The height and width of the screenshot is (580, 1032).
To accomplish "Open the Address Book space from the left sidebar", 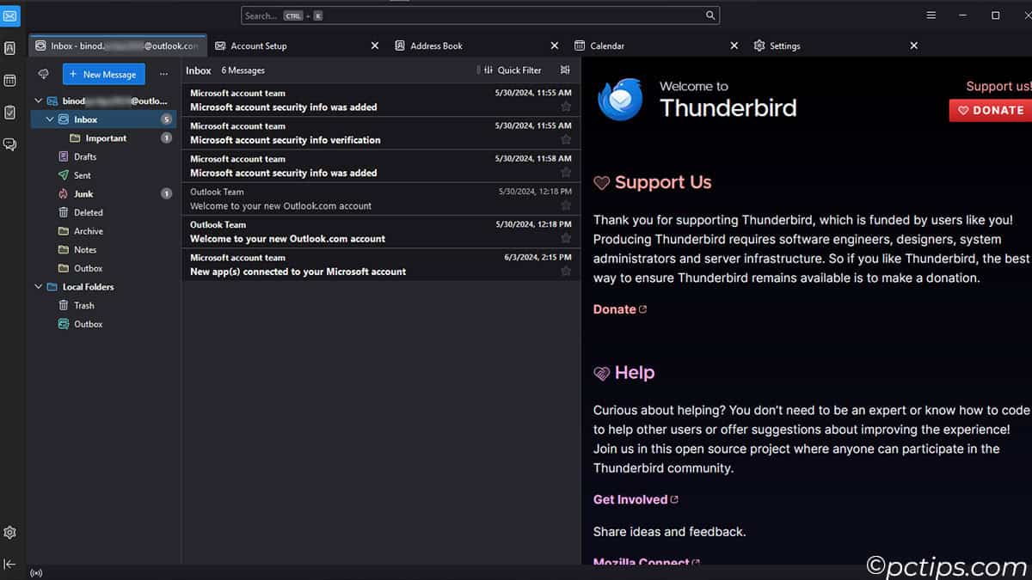I will [10, 49].
